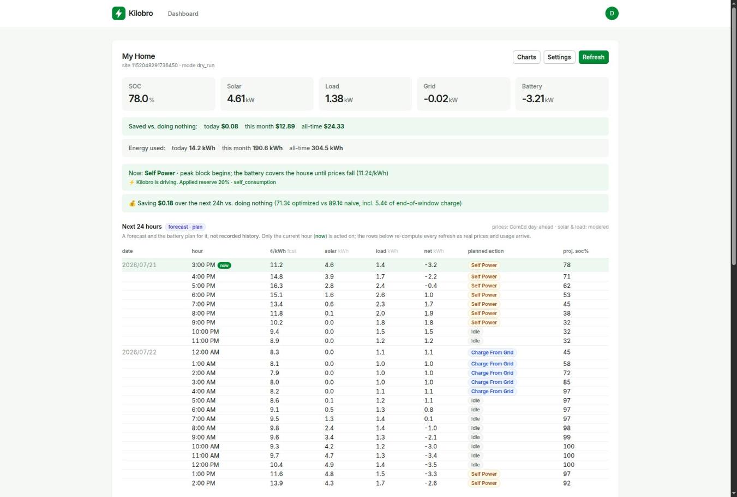Viewport: 737px width, 497px height.
Task: Open the user avatar D menu
Action: click(x=612, y=13)
